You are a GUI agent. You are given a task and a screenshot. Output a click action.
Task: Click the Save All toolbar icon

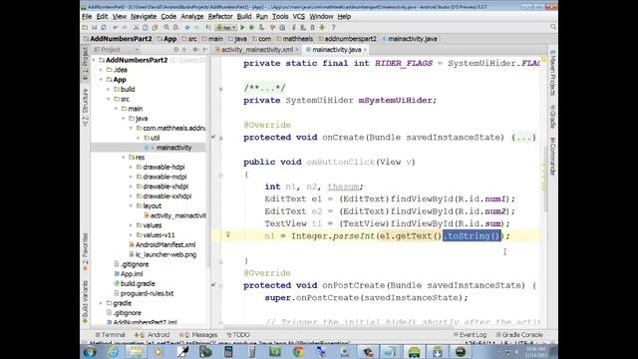[94, 27]
